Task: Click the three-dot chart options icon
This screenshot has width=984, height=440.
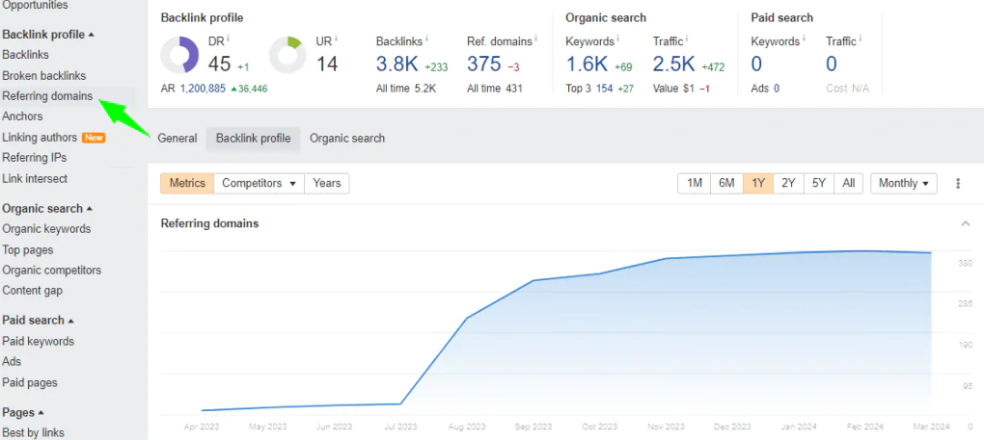Action: click(958, 184)
